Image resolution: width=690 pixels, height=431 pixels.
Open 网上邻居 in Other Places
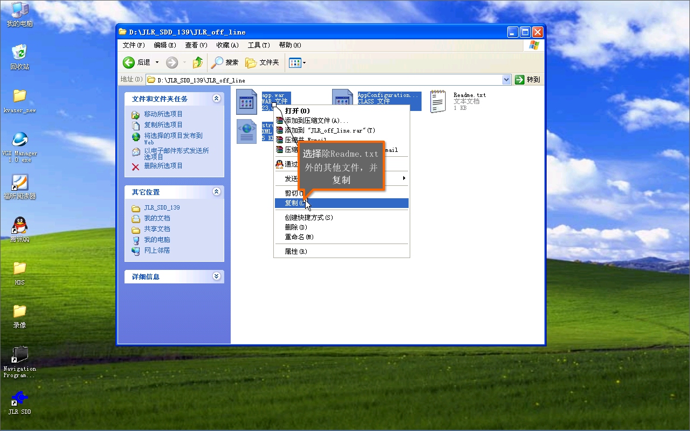tap(157, 251)
